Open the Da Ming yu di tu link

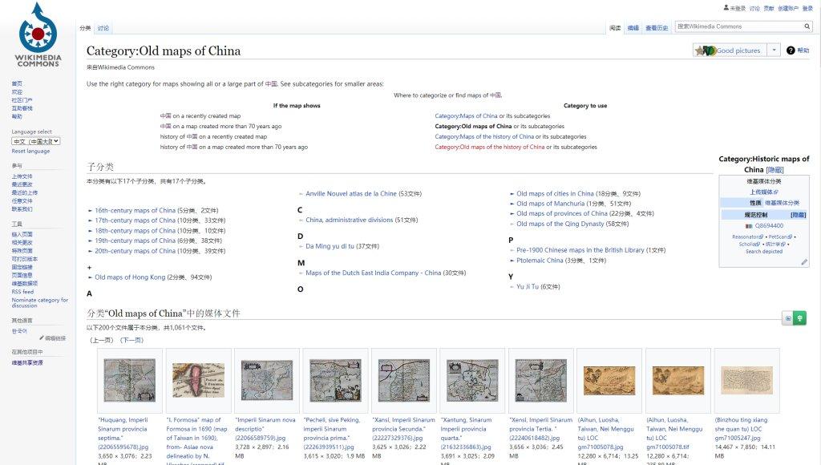pyautogui.click(x=330, y=246)
